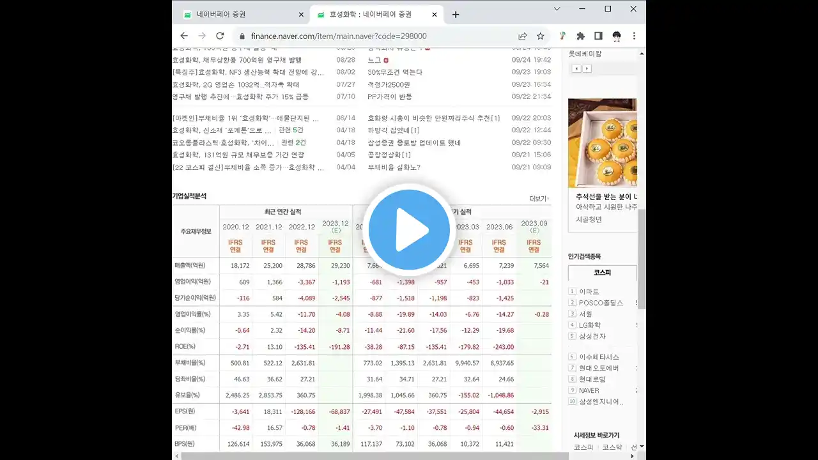
Task: Open discussion post PP가격이 반등
Action: (390, 96)
